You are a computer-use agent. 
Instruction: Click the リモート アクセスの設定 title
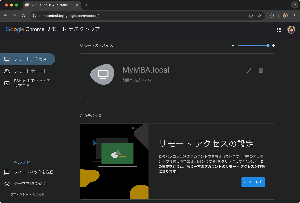tap(206, 144)
